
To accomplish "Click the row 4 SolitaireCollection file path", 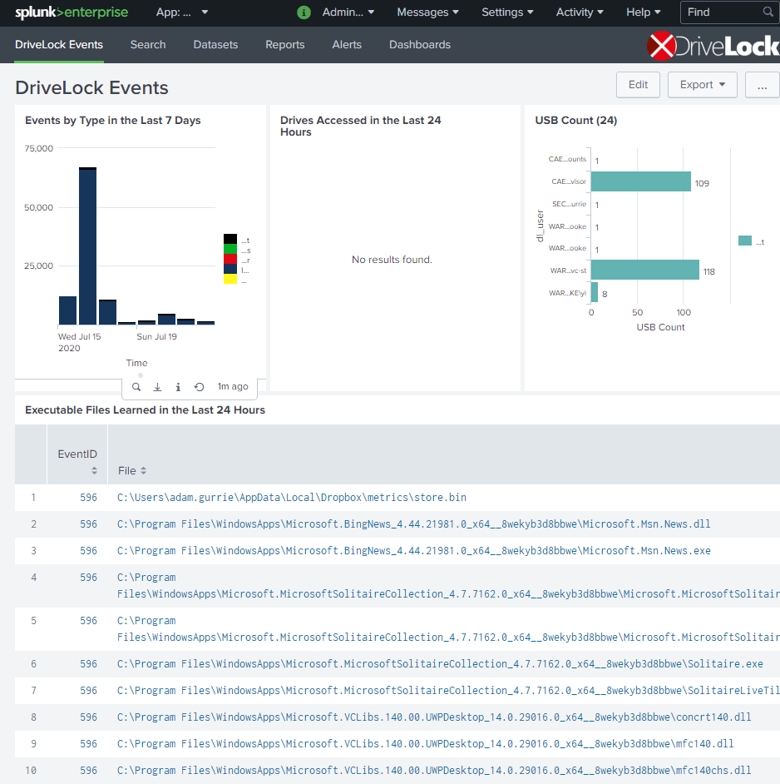I will 448,585.
